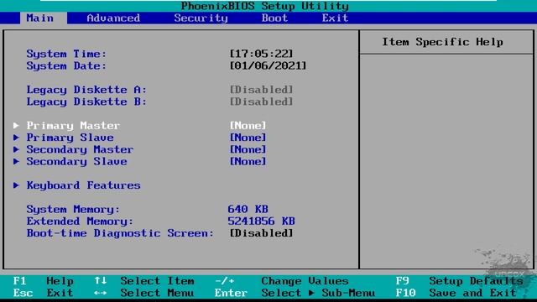Click the Esc Exit key hint
Screen dimensions: 537x302
pos(43,293)
